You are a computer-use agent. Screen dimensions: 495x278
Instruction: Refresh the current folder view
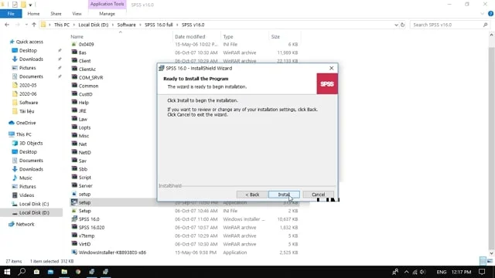(402, 25)
